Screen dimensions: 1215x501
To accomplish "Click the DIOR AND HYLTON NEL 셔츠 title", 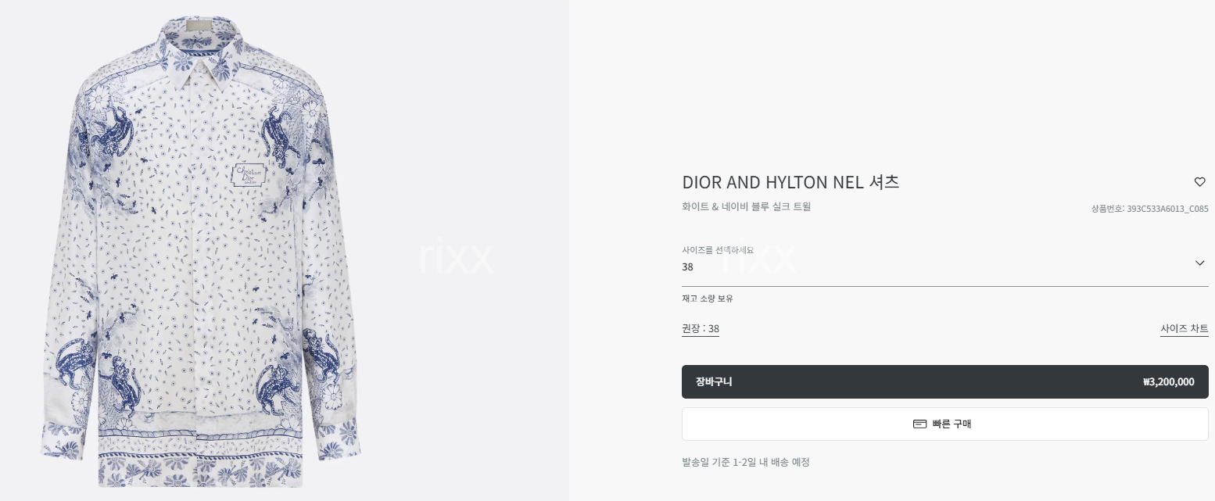I will 790,183.
